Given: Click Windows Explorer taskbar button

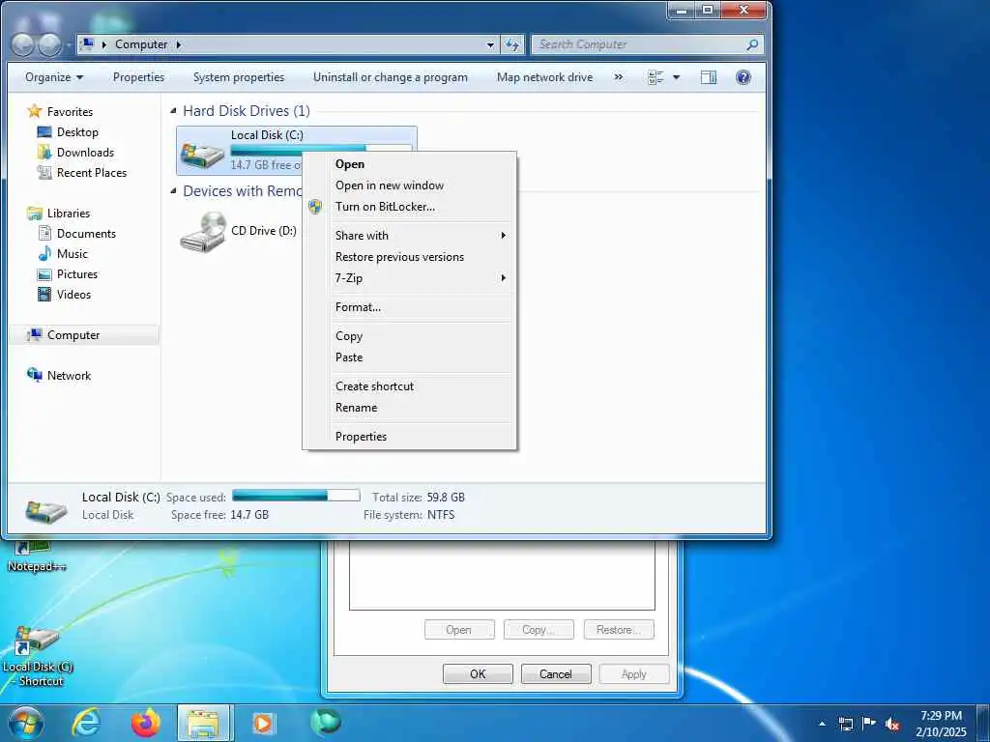Looking at the screenshot, I should point(205,723).
